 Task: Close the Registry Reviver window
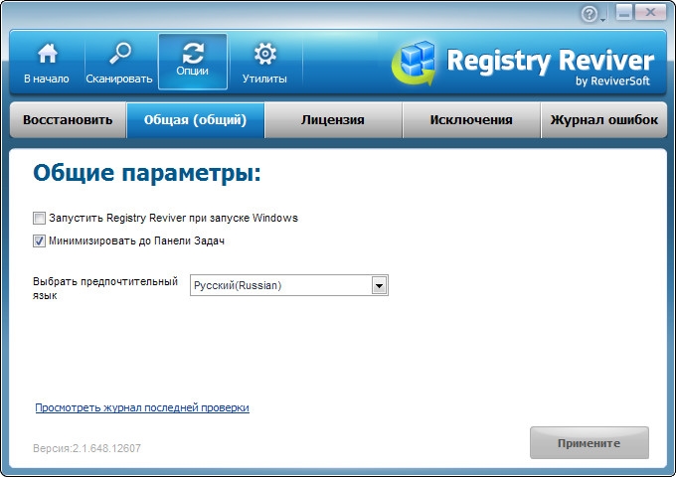click(651, 13)
